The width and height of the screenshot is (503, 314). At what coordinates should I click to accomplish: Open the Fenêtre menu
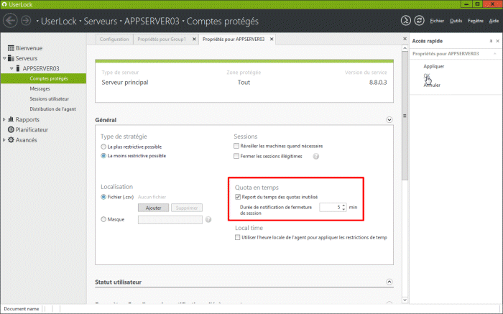(x=476, y=21)
